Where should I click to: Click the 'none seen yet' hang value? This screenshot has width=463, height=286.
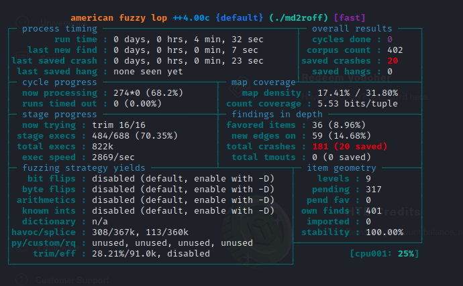(148, 72)
